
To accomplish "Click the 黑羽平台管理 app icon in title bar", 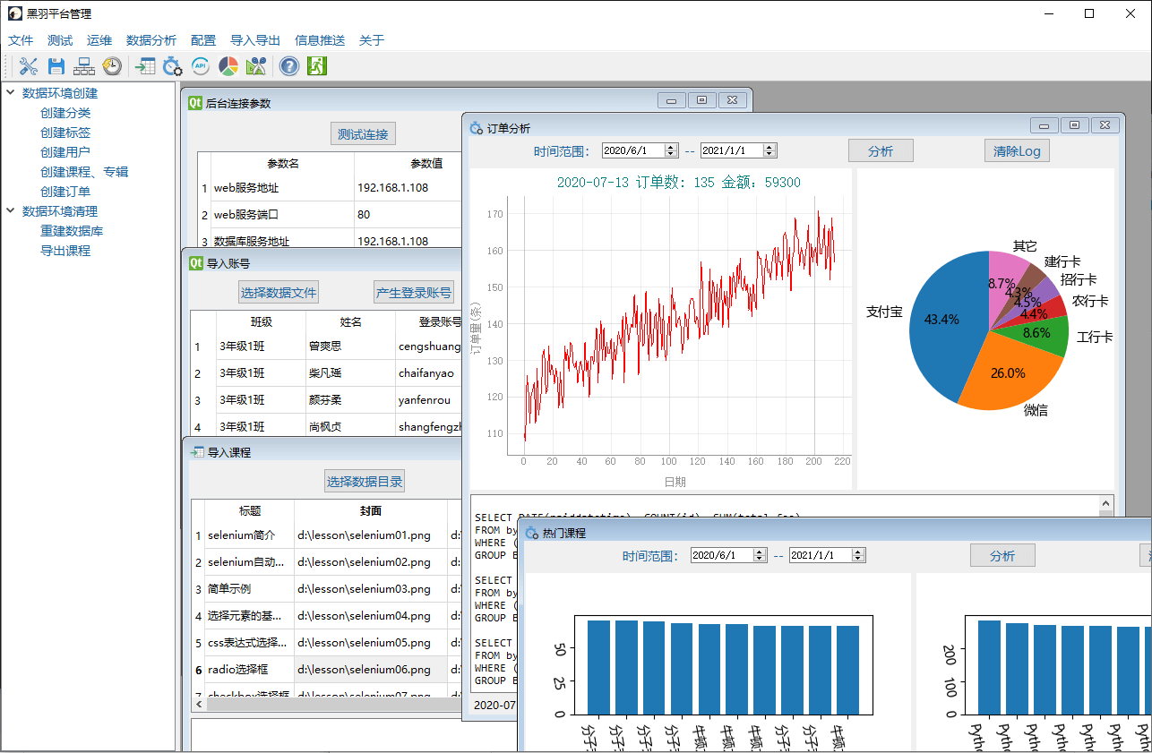I will (15, 13).
